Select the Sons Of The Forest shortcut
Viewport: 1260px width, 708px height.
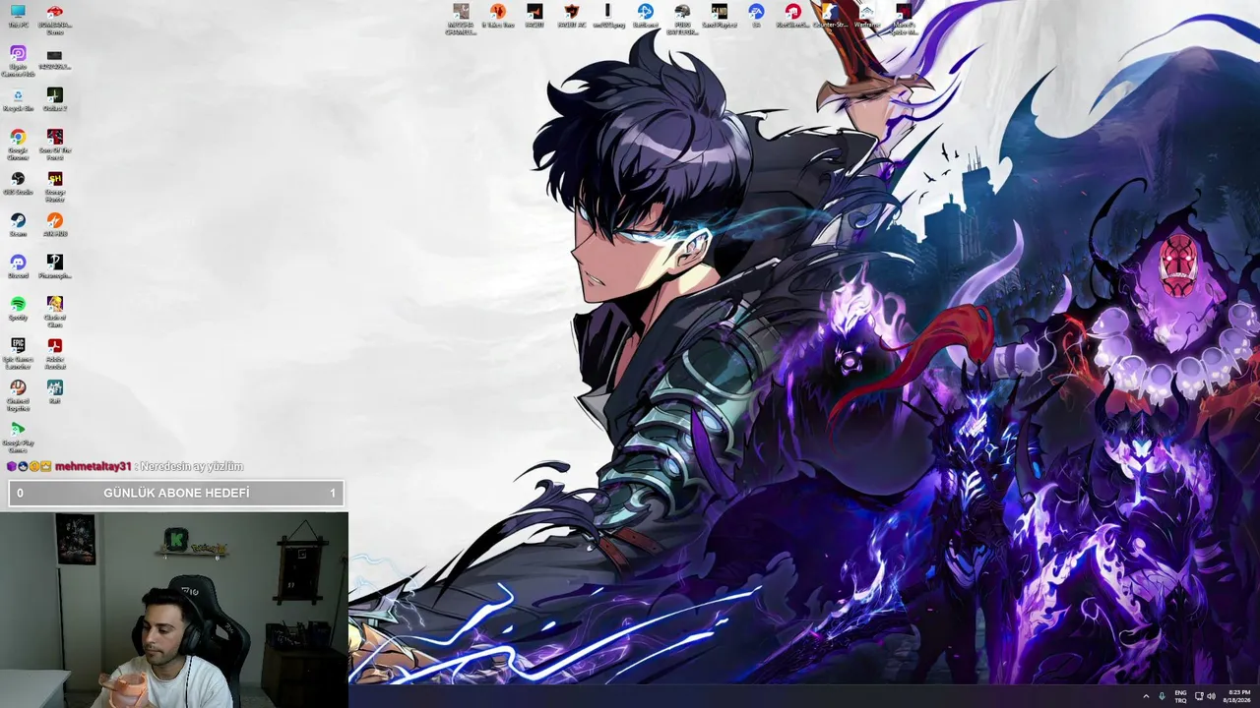point(55,144)
